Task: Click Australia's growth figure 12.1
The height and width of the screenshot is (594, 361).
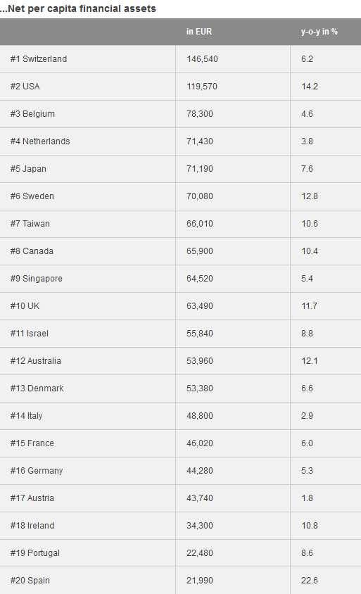Action: tap(310, 361)
